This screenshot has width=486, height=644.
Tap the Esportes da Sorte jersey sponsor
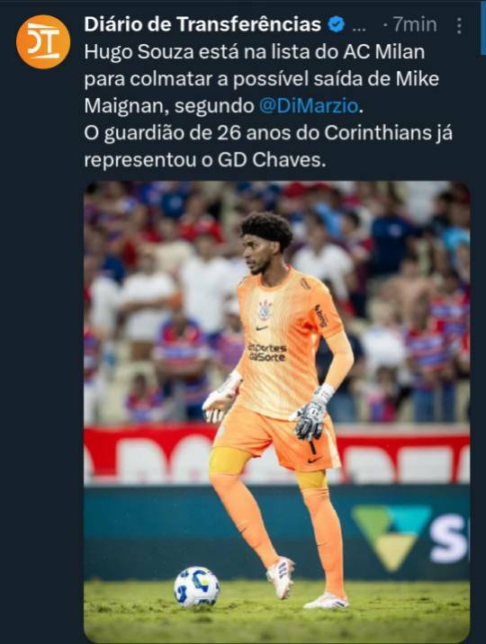(x=267, y=353)
